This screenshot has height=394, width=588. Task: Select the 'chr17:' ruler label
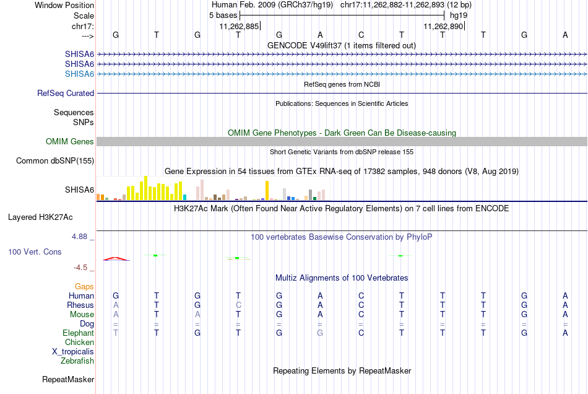tap(82, 26)
